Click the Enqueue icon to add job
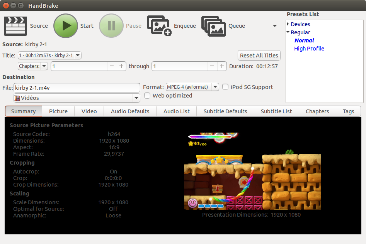Image resolution: width=366 pixels, height=244 pixels. pyautogui.click(x=159, y=25)
